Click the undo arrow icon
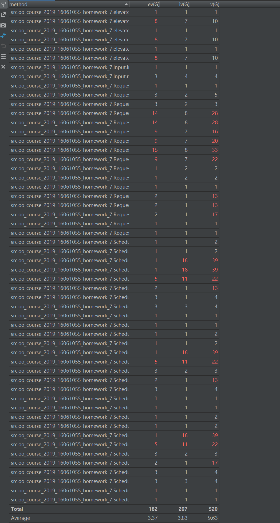This screenshot has height=523, width=280. [3, 46]
